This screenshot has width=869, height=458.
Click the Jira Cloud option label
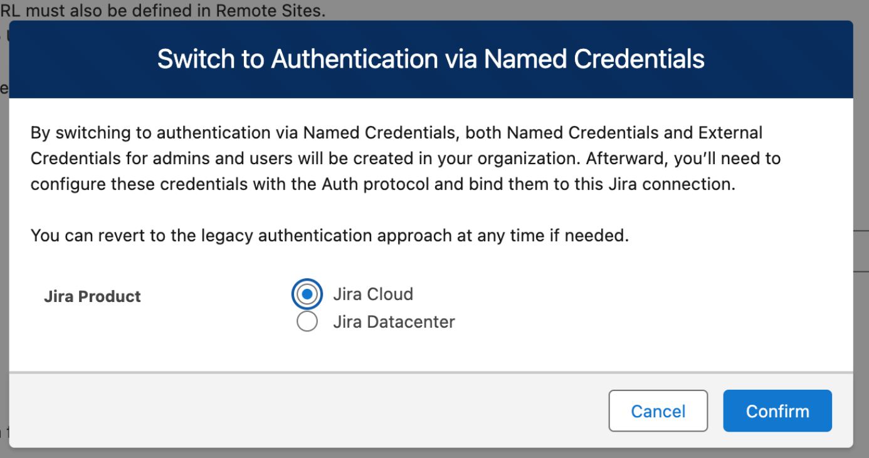(372, 294)
